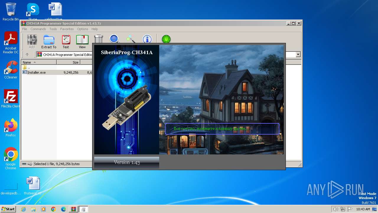This screenshot has height=213, width=378.
Task: Open the Wizard wand icon
Action: pos(131,39)
